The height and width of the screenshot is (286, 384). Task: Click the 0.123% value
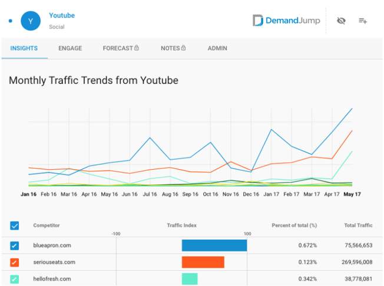click(x=307, y=262)
